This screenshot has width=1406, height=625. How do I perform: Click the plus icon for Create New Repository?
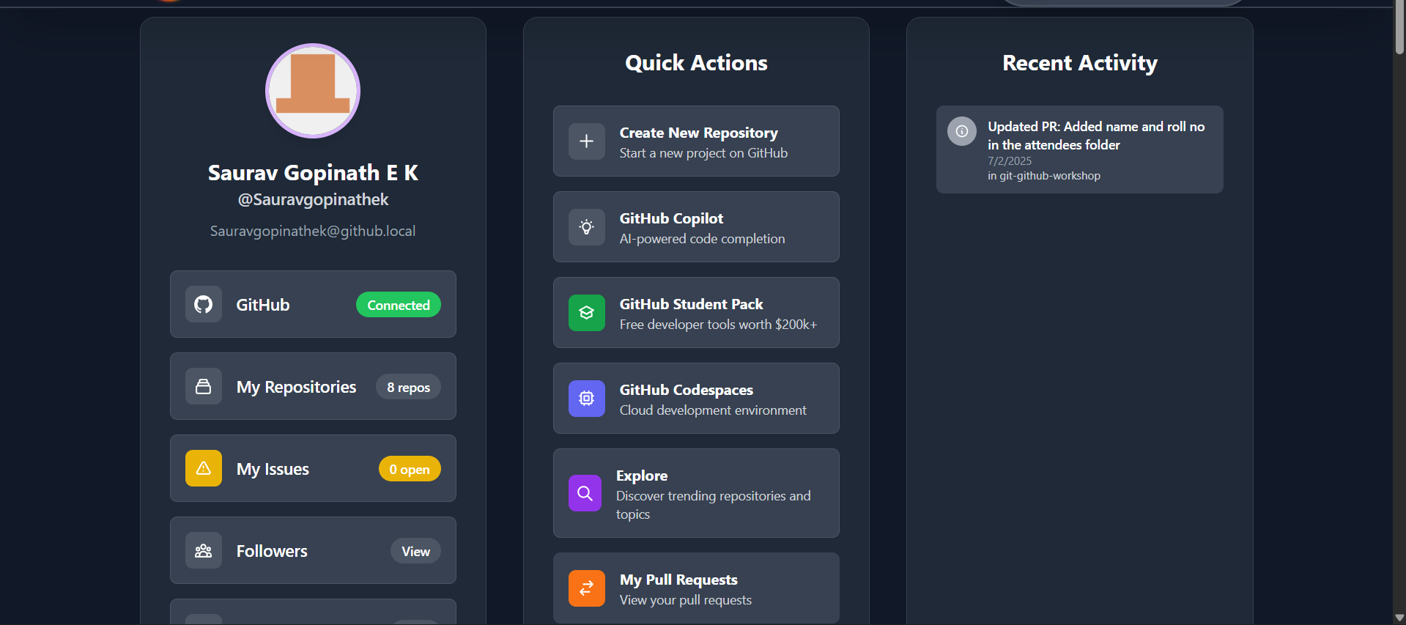pos(586,141)
